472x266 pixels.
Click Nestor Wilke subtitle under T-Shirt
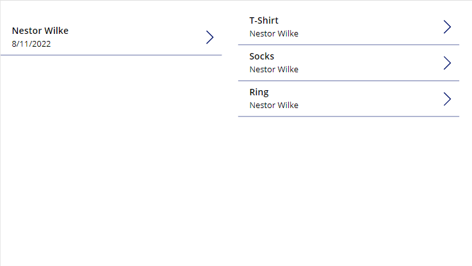pos(274,34)
